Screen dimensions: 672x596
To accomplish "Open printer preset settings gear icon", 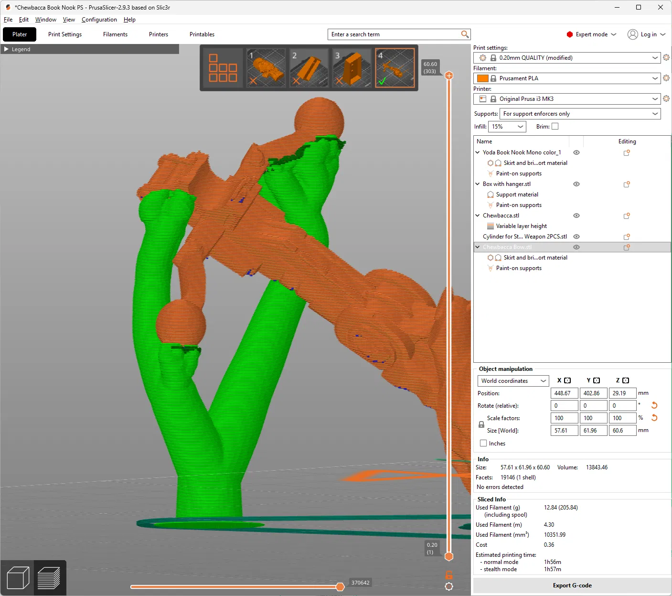I will point(666,99).
